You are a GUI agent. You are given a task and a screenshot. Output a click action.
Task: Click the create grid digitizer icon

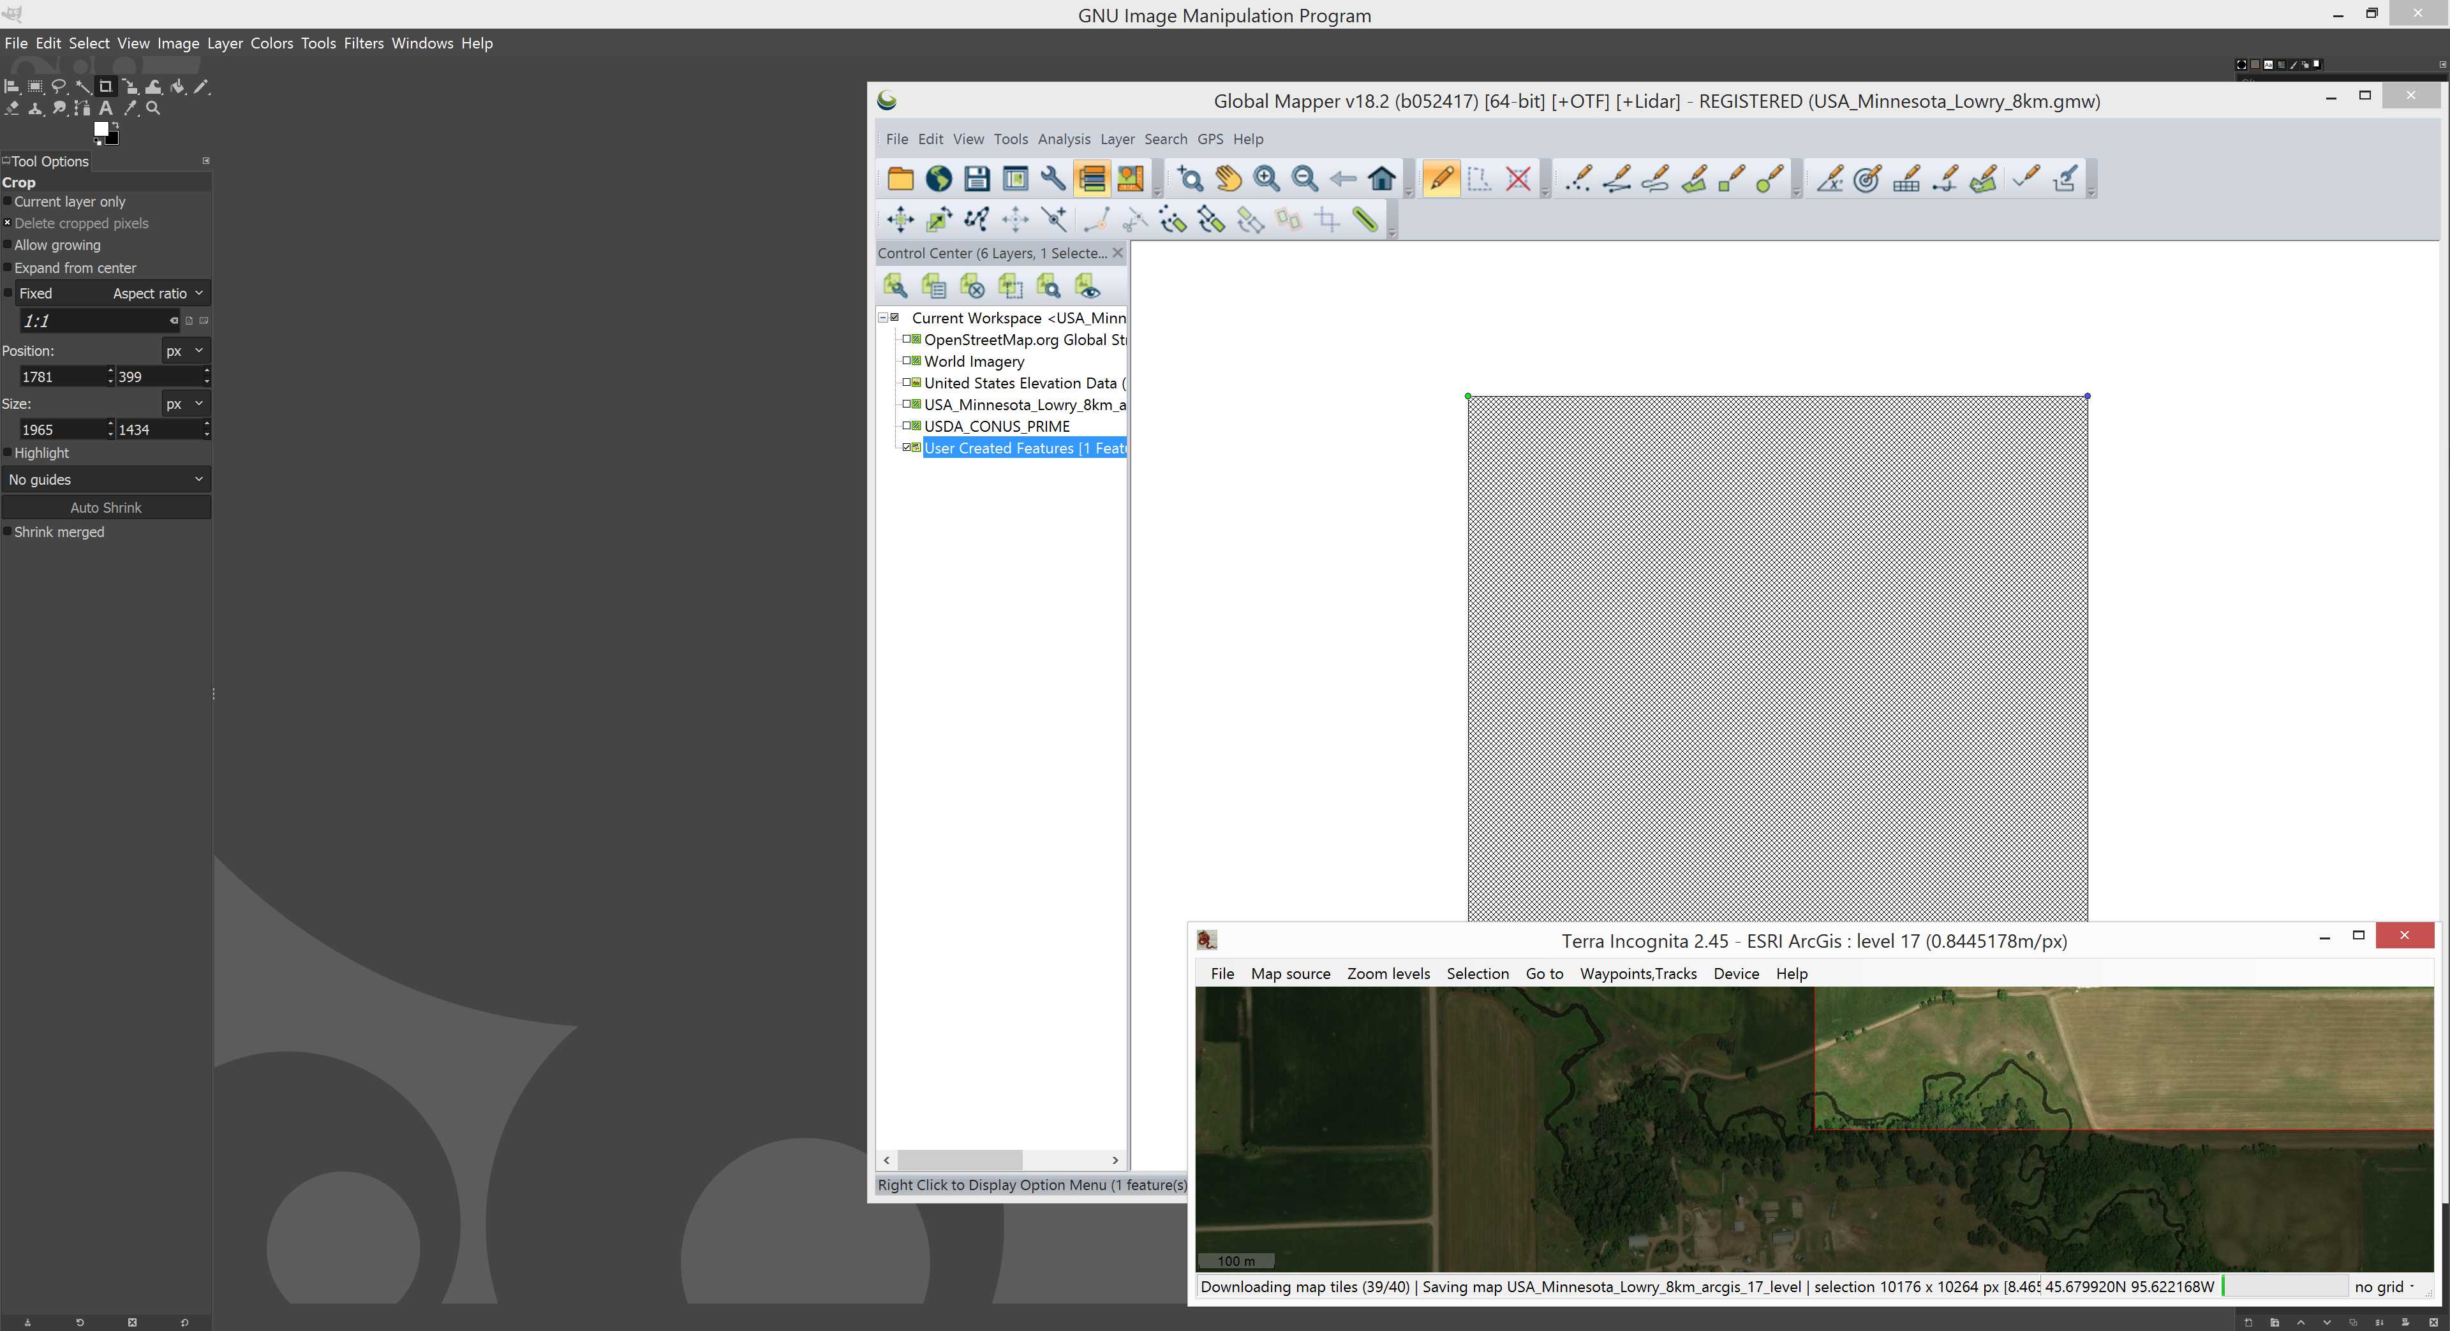click(1906, 179)
